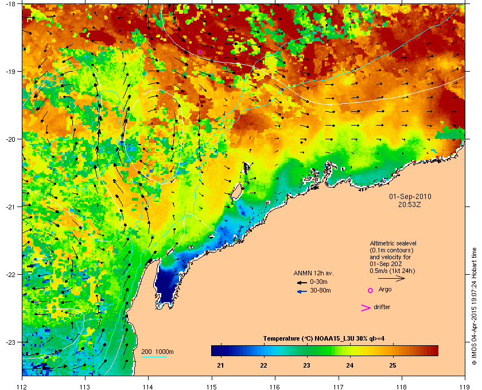Screen dimensions: 482x390
Task: Click longitude tick label 115
Action: click(212, 387)
